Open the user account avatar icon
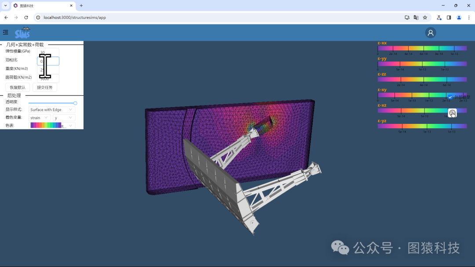This screenshot has height=267, width=475. coord(430,32)
